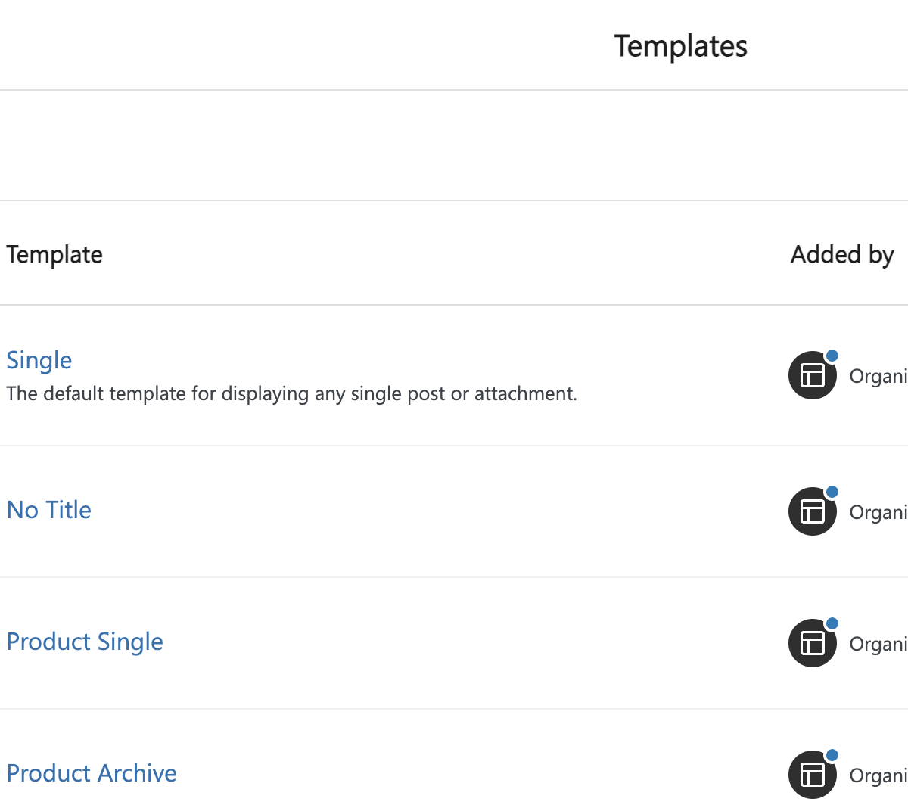Open the No Title template
Image resolution: width=908 pixels, height=808 pixels.
coord(49,510)
